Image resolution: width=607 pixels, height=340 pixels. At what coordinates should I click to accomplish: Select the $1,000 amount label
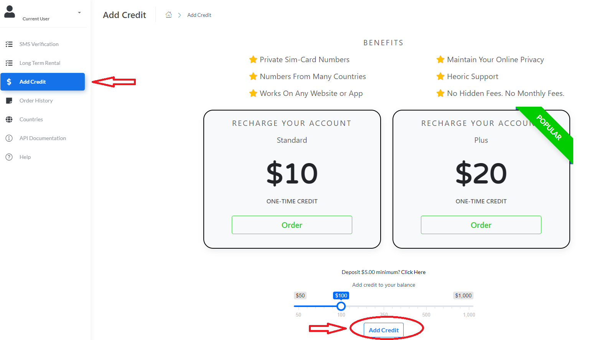pos(463,295)
